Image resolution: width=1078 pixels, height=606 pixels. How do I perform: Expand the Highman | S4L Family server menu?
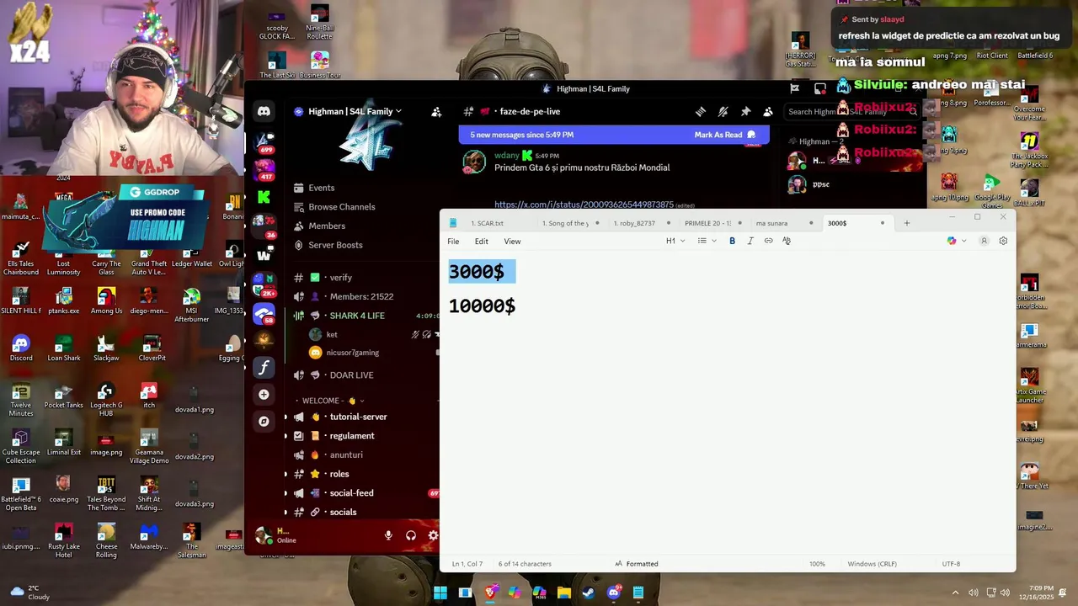coord(354,111)
